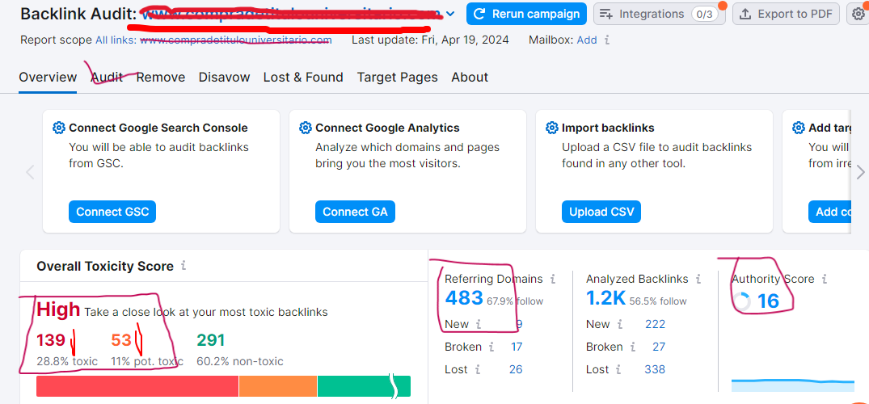Click the Rerun campaign button
869x404 pixels.
[x=526, y=14]
